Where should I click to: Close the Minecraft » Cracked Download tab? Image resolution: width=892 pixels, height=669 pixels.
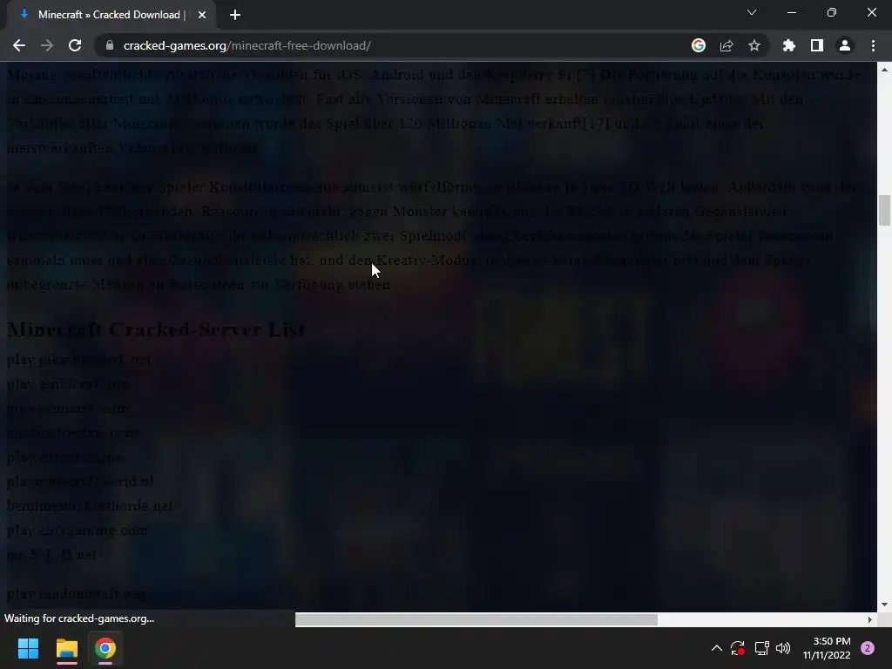tap(202, 15)
